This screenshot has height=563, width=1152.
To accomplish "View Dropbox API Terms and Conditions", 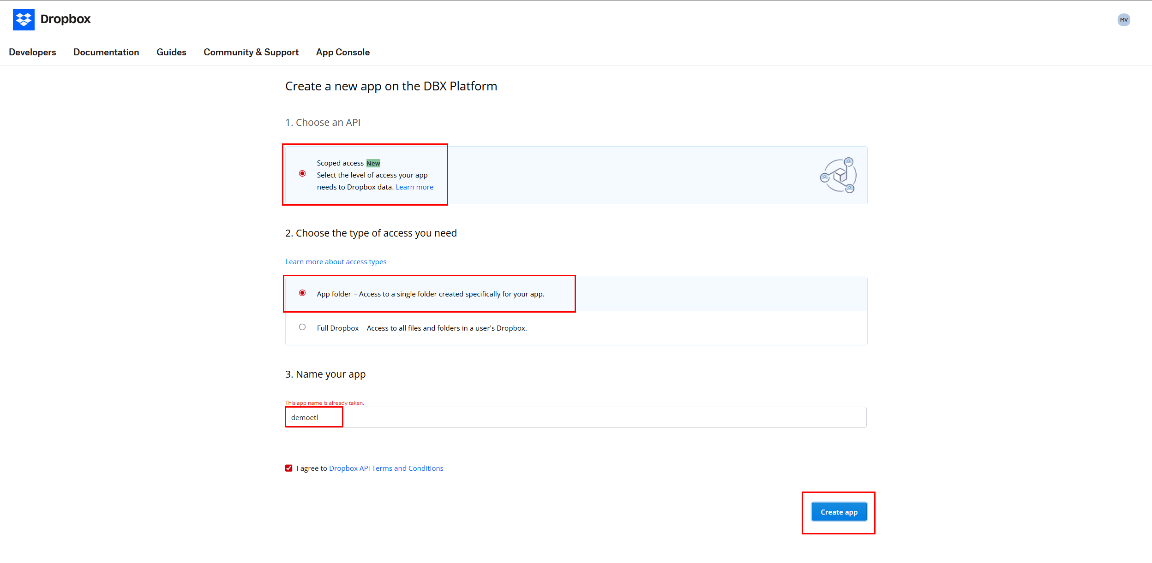I will tap(386, 468).
